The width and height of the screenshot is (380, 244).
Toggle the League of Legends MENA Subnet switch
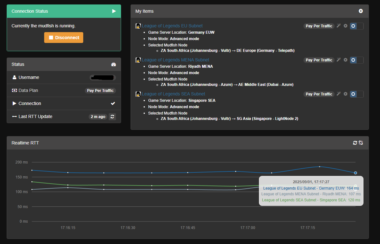click(x=356, y=60)
